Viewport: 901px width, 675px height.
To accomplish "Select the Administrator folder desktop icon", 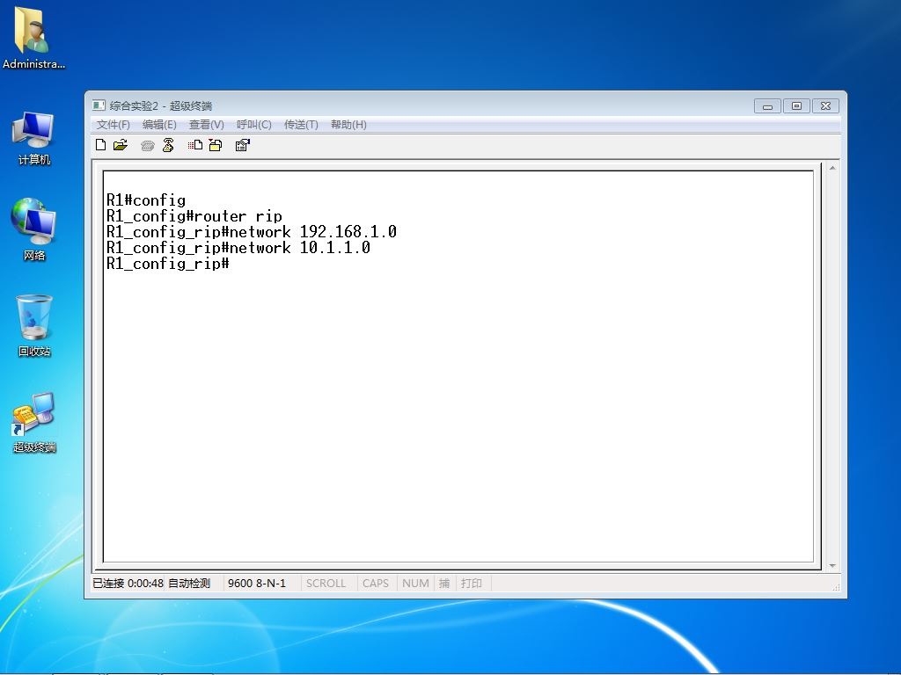I will [33, 38].
